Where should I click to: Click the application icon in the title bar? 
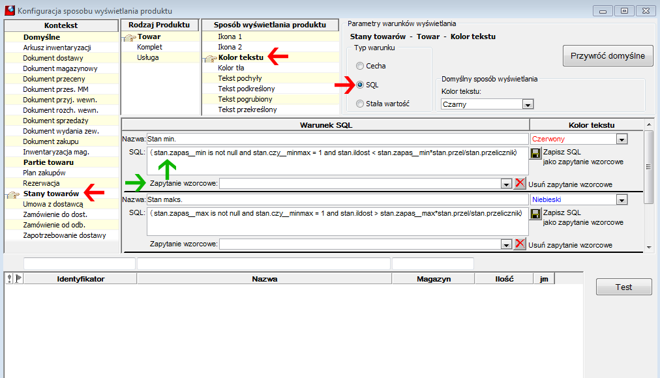(9, 10)
